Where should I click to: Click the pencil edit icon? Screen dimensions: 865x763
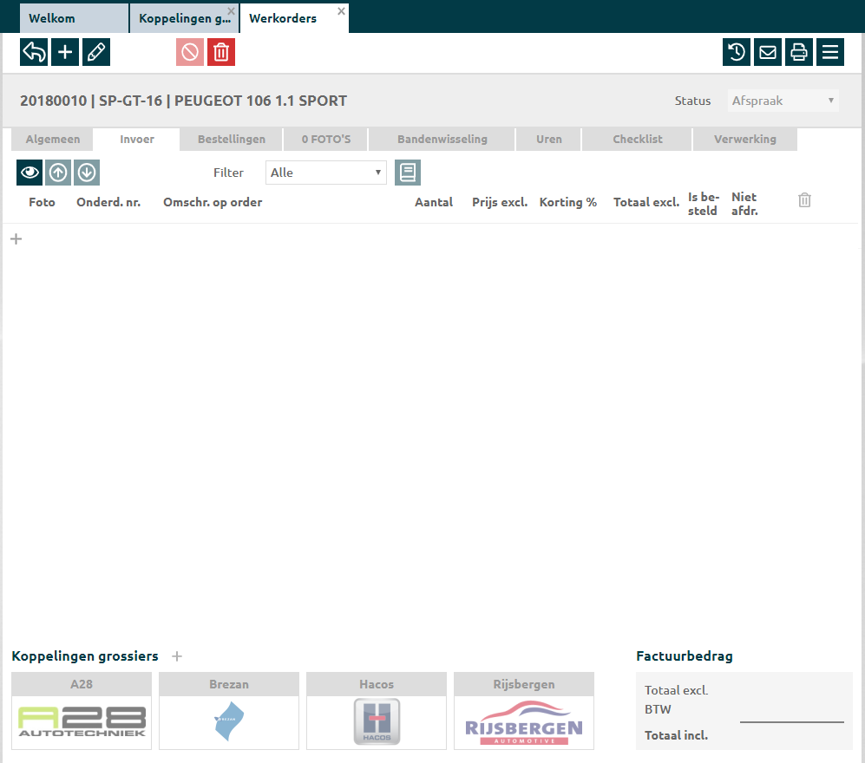[x=96, y=52]
